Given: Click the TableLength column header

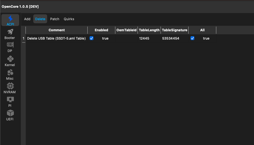Looking at the screenshot, I should (149, 30).
